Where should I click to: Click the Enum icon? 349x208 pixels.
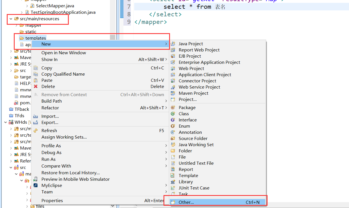[173, 126]
